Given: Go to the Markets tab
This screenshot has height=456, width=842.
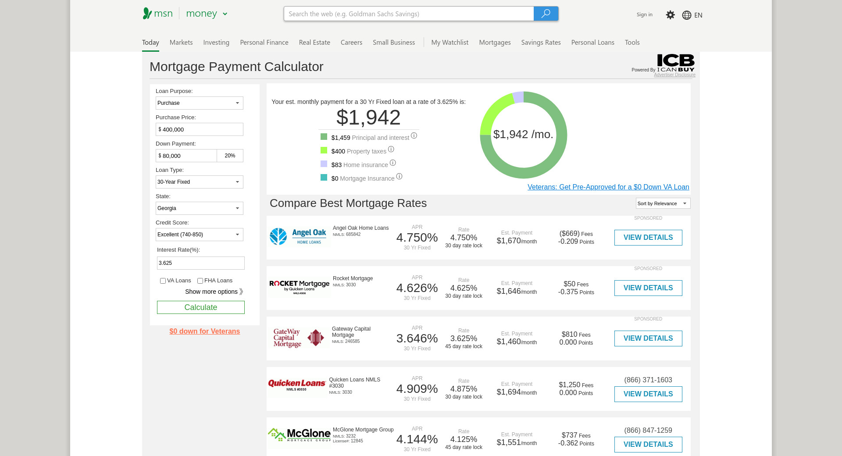Looking at the screenshot, I should (x=181, y=43).
